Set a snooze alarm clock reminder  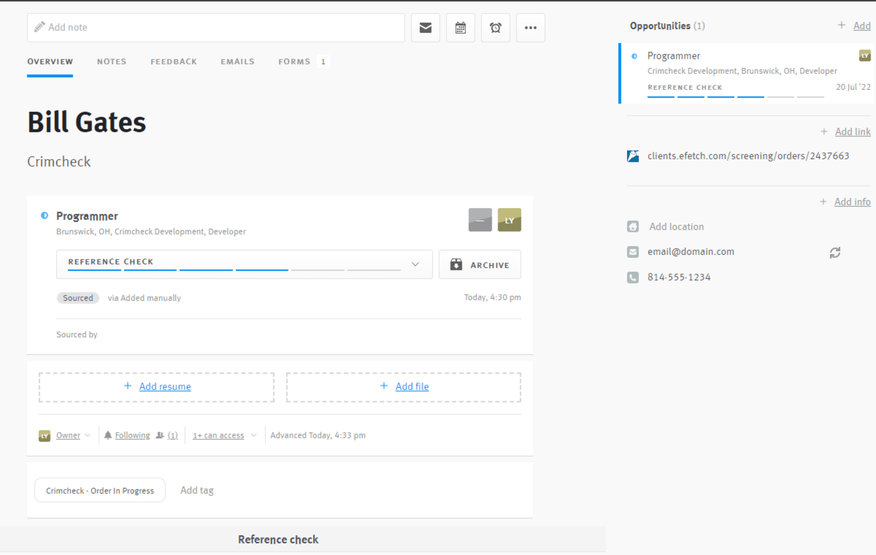click(x=495, y=27)
